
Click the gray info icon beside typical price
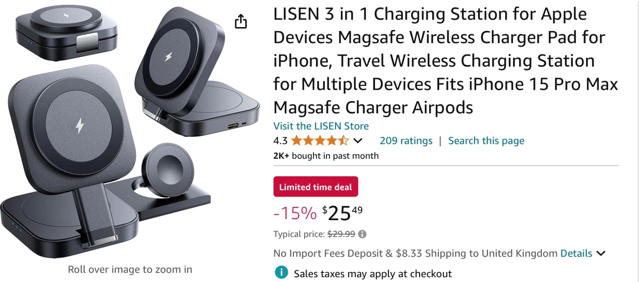point(362,234)
